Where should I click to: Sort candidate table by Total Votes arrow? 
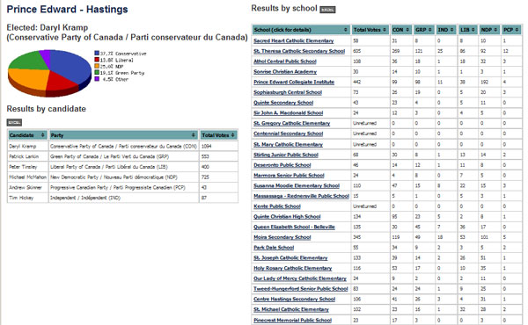[x=232, y=135]
